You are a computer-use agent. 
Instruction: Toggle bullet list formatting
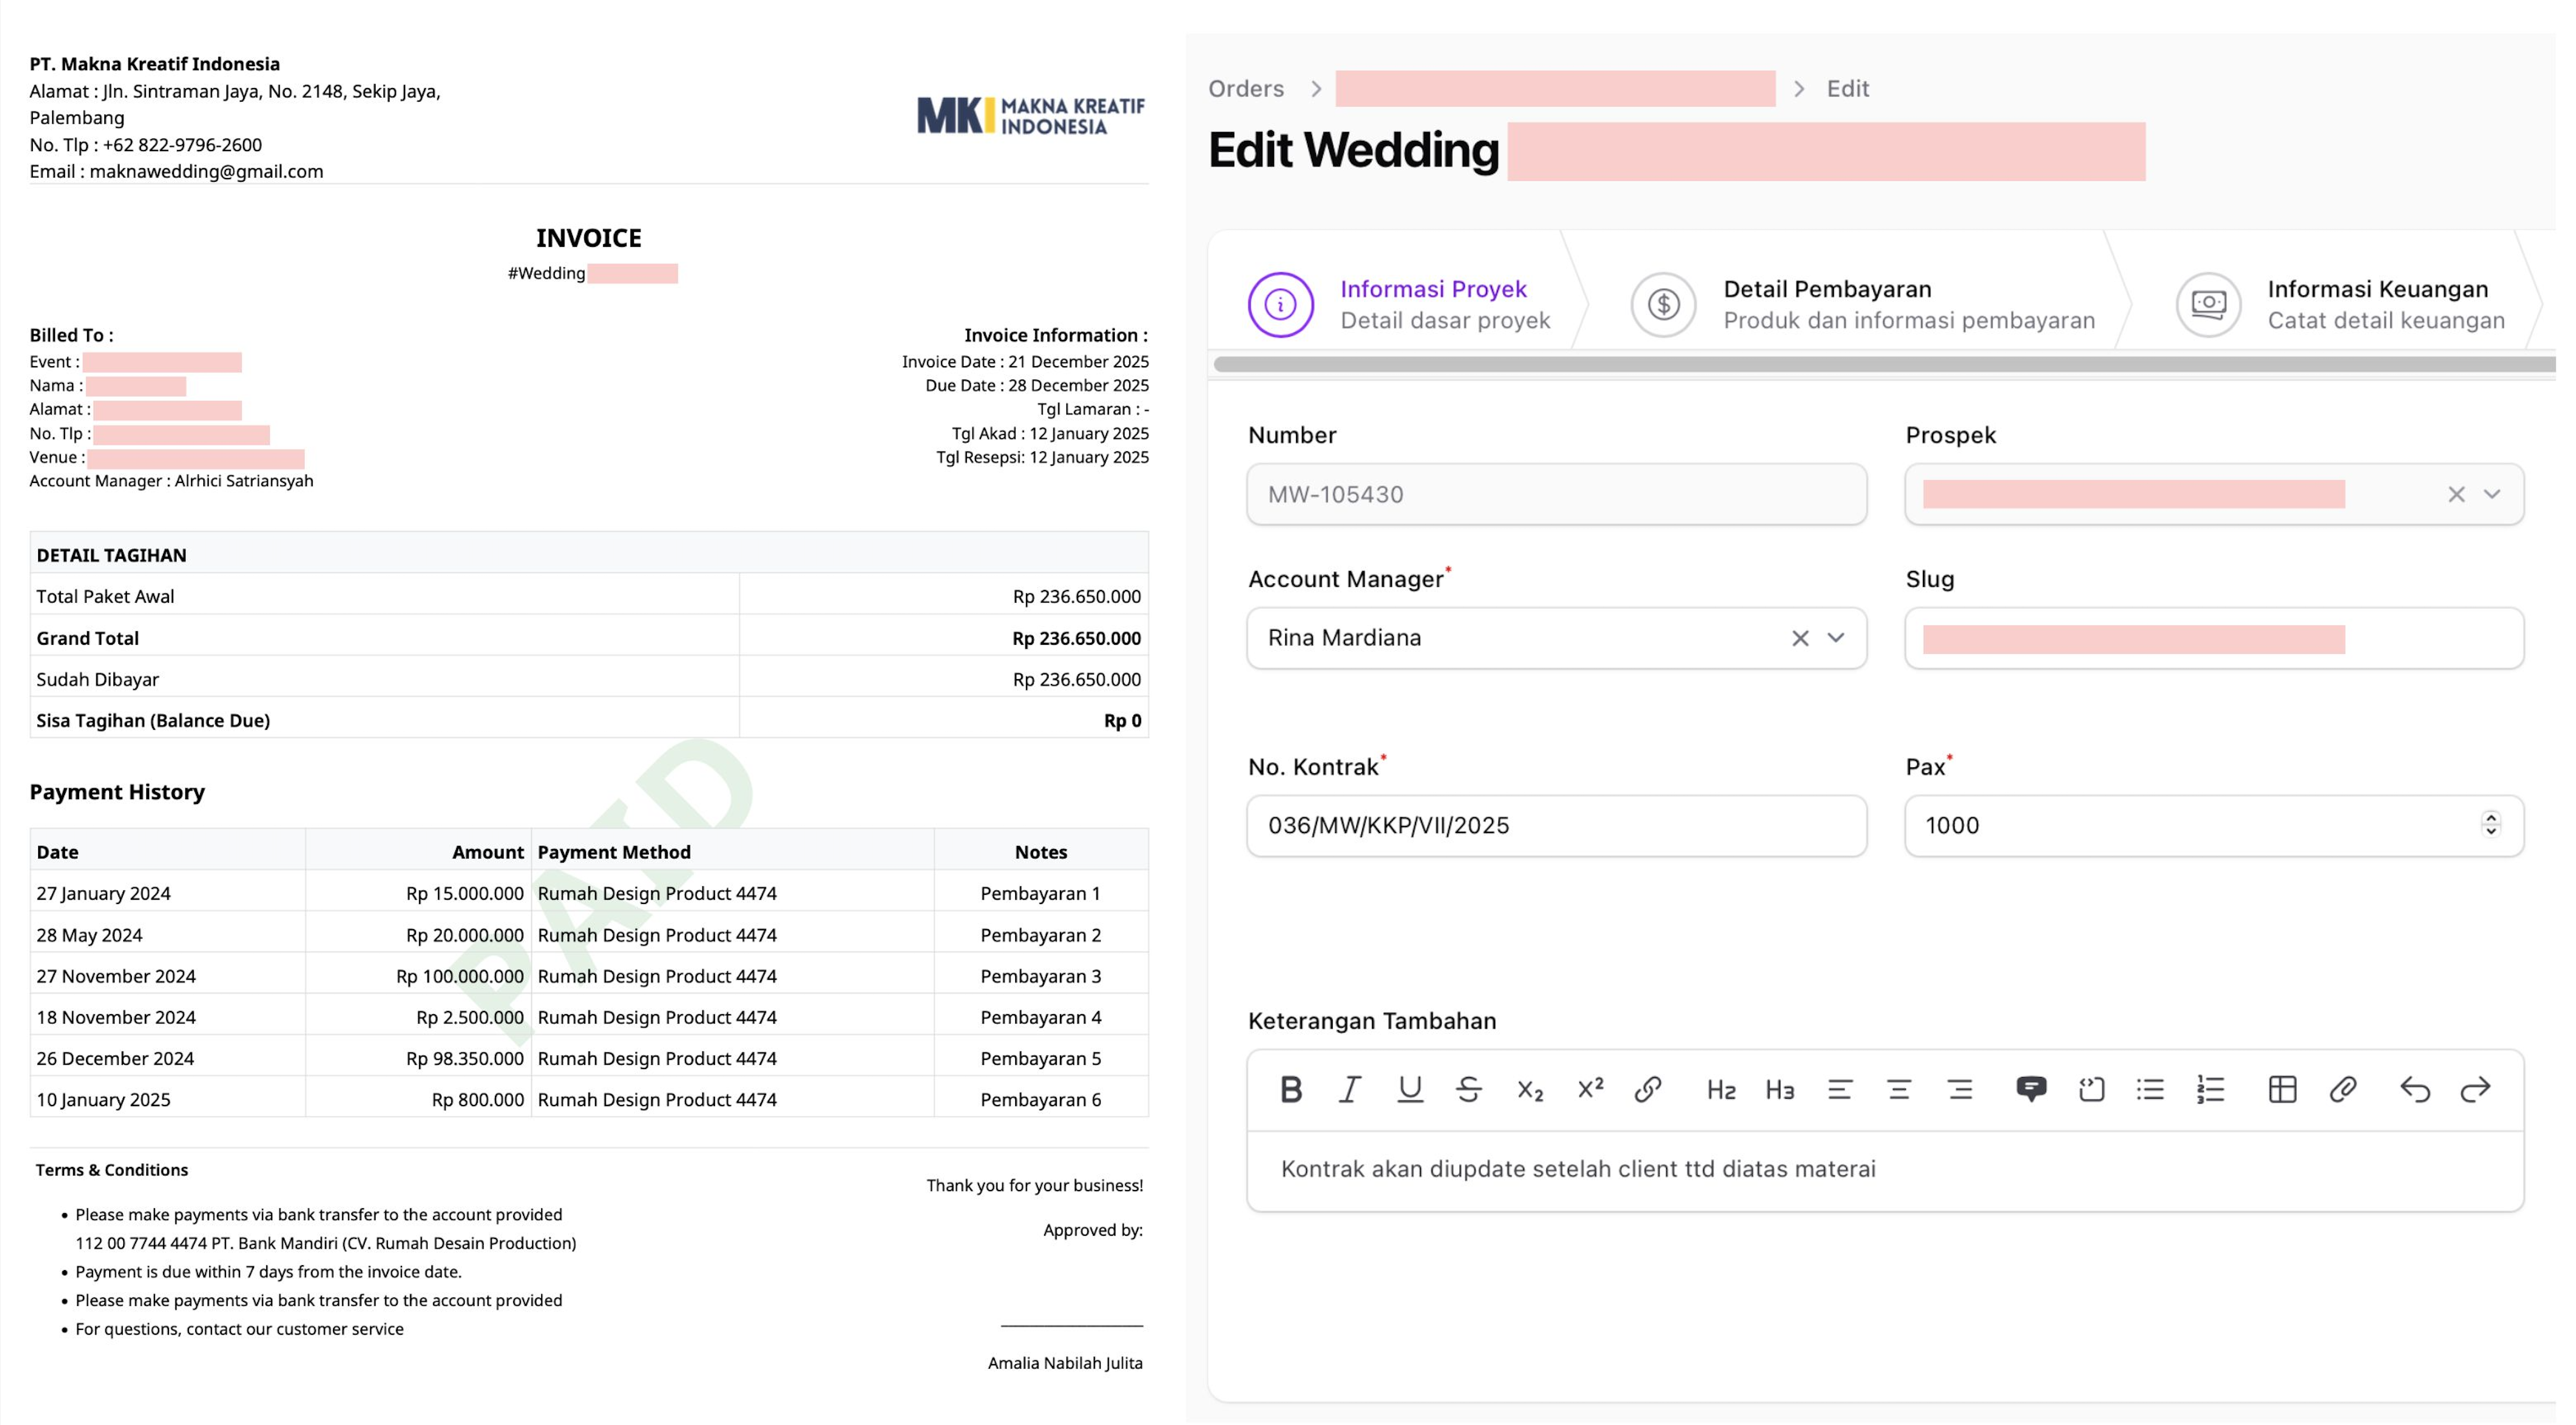[2150, 1088]
